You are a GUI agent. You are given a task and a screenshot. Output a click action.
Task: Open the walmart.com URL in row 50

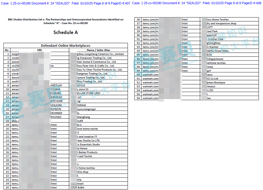[151, 75]
